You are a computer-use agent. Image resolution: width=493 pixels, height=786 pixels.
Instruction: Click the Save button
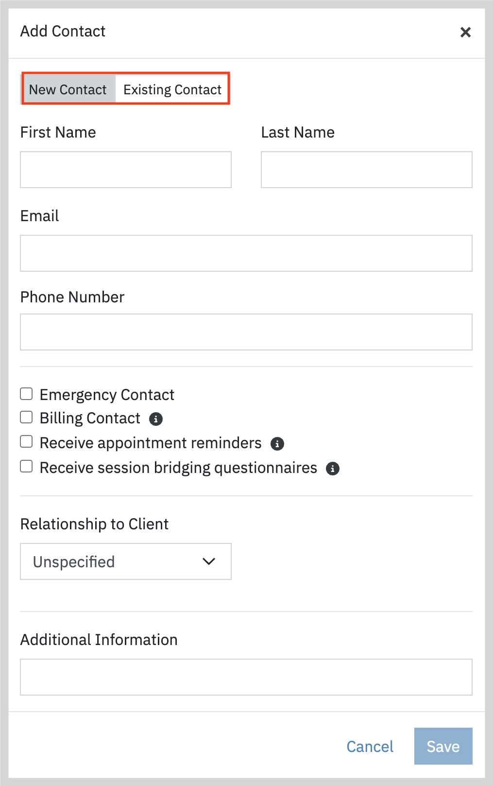pyautogui.click(x=443, y=746)
